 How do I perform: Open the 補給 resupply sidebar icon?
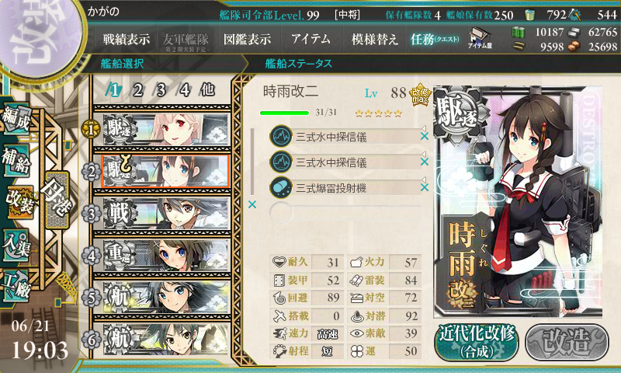[16, 160]
